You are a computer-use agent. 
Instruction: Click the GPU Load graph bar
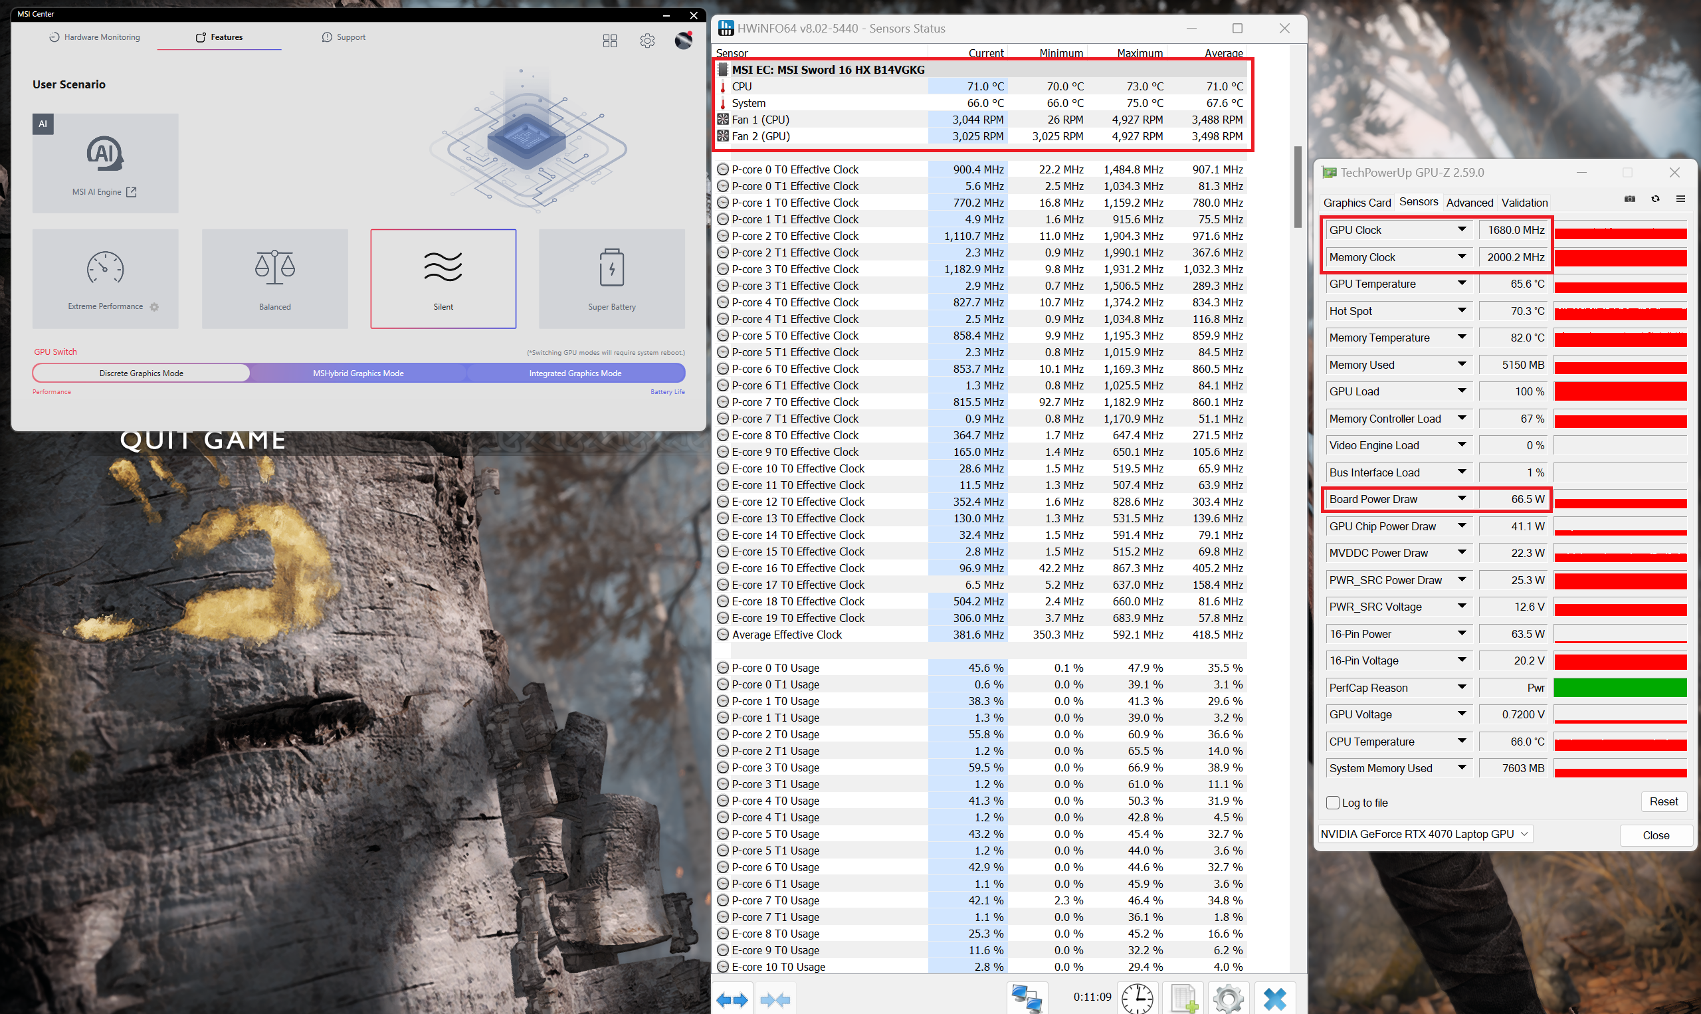click(x=1620, y=391)
